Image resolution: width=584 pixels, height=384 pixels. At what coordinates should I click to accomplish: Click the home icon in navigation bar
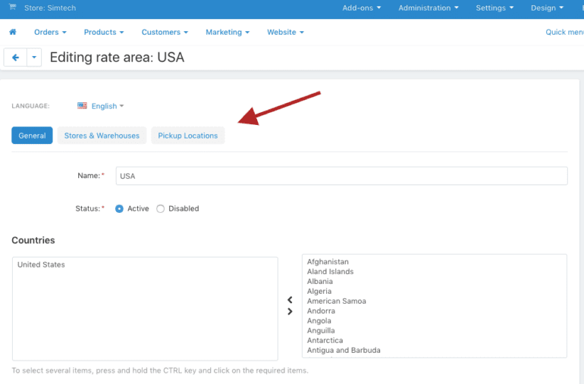click(13, 33)
